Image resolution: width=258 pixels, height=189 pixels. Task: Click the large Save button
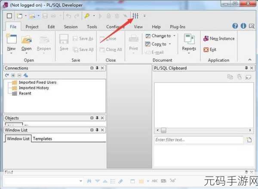tap(64, 43)
